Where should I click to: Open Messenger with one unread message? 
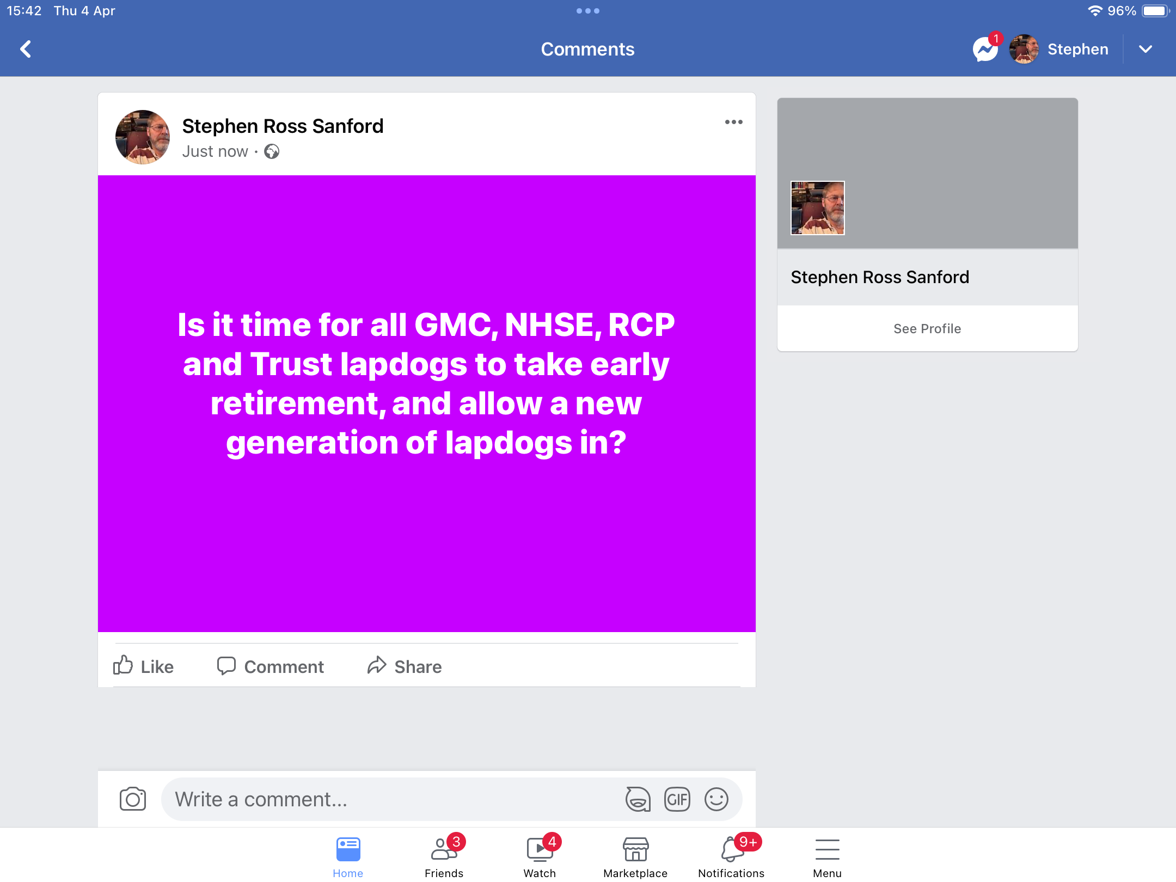[x=987, y=49]
